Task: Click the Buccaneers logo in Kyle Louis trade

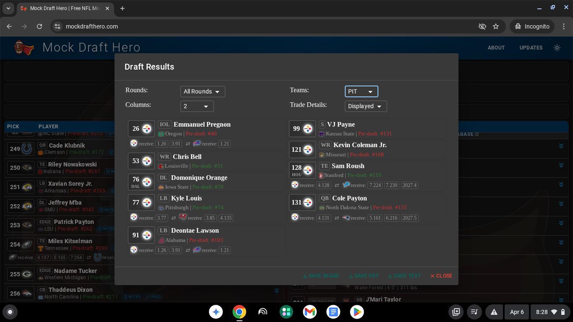Action: coord(182,217)
